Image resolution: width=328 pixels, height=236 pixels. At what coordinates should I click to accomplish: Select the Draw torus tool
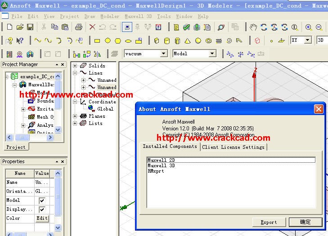[x=209, y=41]
